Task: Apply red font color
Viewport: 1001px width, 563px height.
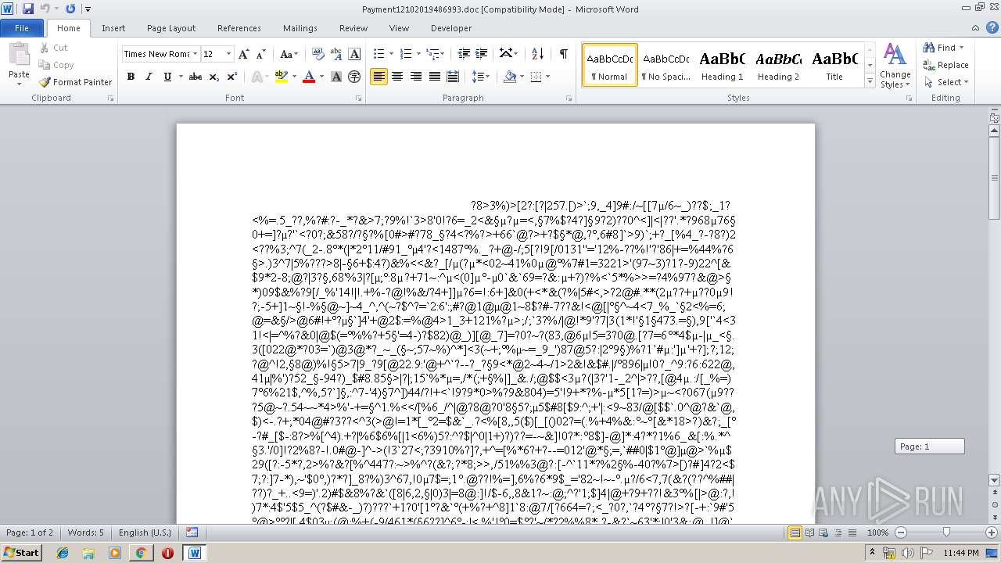Action: 309,77
